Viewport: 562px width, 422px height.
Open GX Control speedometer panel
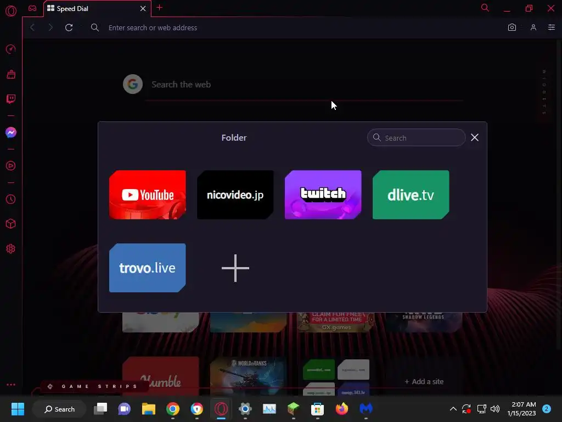coord(11,49)
